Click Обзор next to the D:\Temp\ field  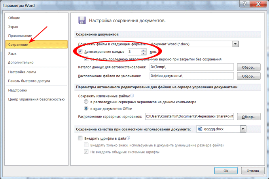pyautogui.click(x=248, y=67)
